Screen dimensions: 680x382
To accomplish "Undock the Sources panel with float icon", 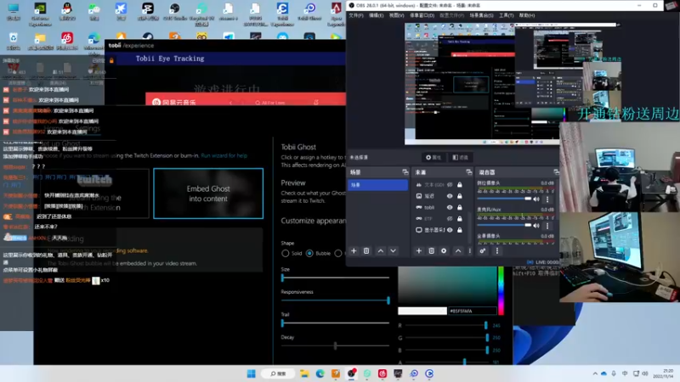I will pos(469,172).
